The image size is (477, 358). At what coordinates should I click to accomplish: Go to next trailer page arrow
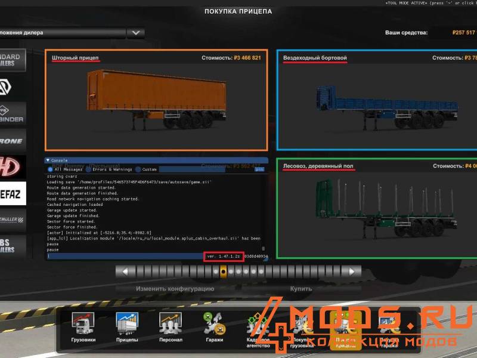pyautogui.click(x=351, y=271)
